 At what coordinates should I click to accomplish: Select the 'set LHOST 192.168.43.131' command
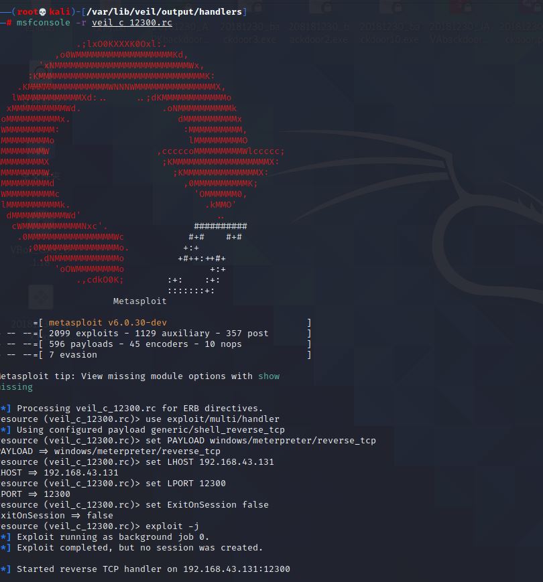coord(210,462)
